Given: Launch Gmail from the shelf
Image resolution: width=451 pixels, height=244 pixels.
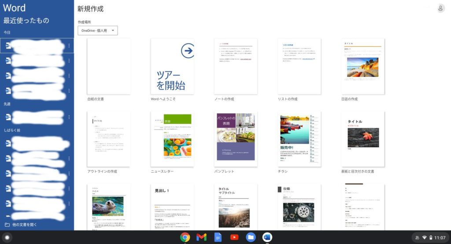Looking at the screenshot, I should click(201, 237).
